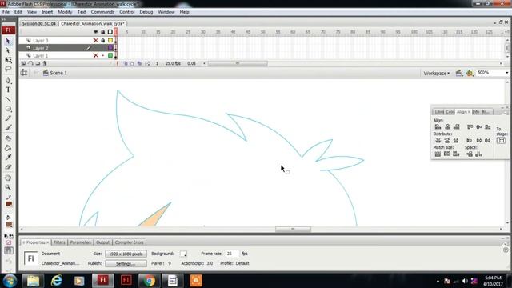The height and width of the screenshot is (288, 512).
Task: Toggle show/hide all layers eye header
Action: coord(96,32)
